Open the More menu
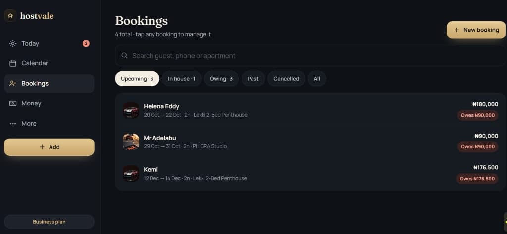Viewport: 507px width, 234px height. pos(49,124)
